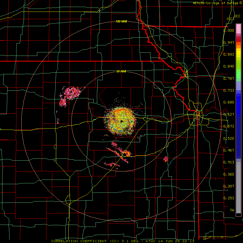Click the 0.947 legend value
The height and width of the screenshot is (243, 243).
pos(229,42)
